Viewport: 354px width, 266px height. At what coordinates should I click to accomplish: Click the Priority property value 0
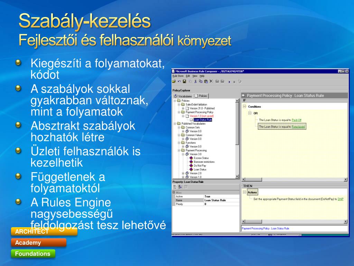tap(222, 204)
